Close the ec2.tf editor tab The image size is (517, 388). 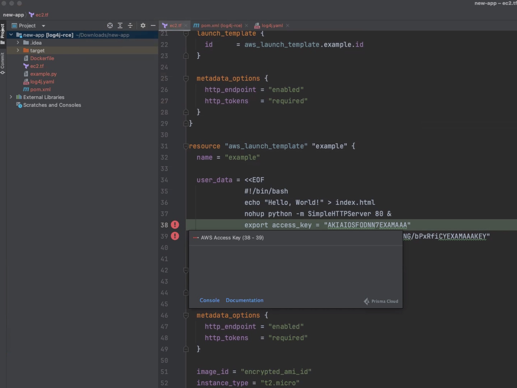[x=186, y=26]
